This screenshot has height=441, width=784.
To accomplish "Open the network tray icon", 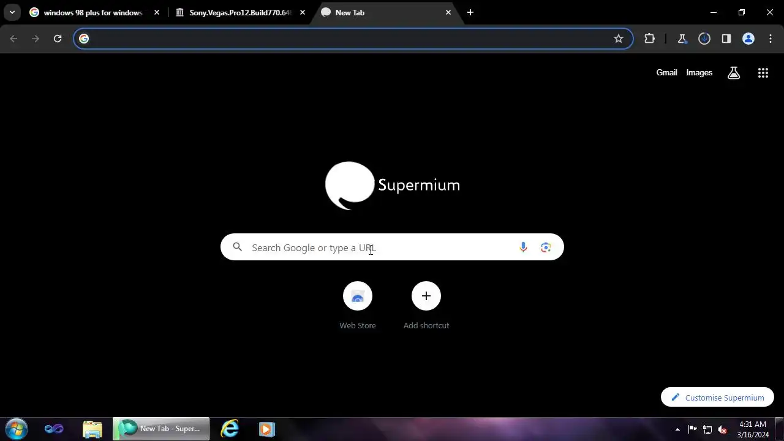I will pos(707,429).
